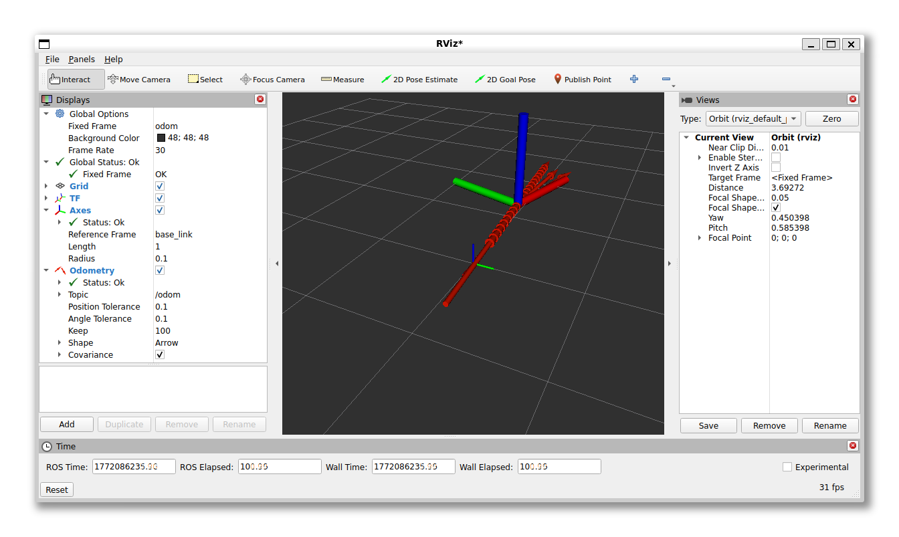Open the view Type dropdown

pos(753,119)
